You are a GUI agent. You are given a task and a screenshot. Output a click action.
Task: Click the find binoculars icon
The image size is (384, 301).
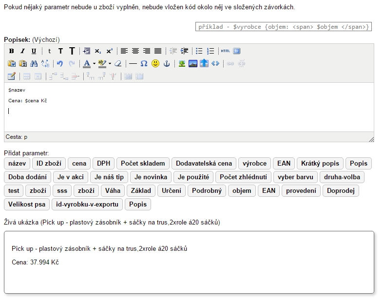(34, 63)
